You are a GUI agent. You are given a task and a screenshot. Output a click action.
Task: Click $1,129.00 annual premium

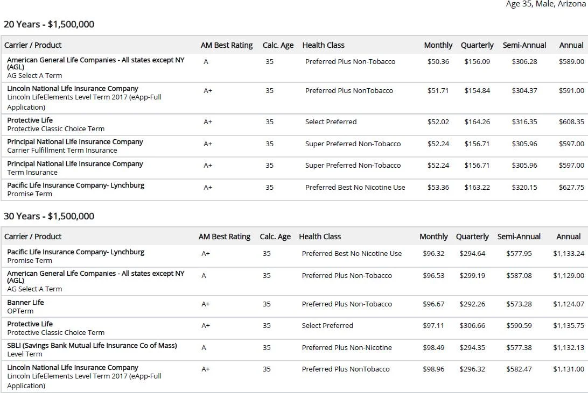[x=569, y=275]
